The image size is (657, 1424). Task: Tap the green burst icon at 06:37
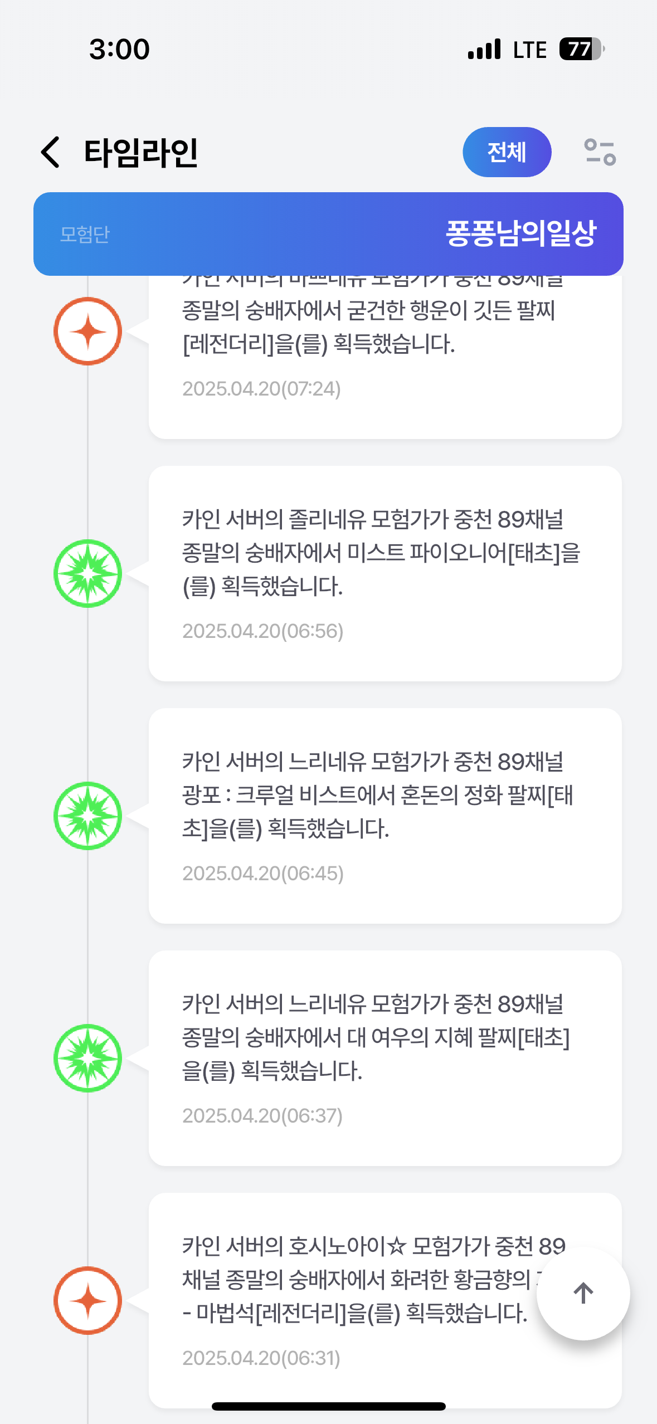[x=88, y=1058]
